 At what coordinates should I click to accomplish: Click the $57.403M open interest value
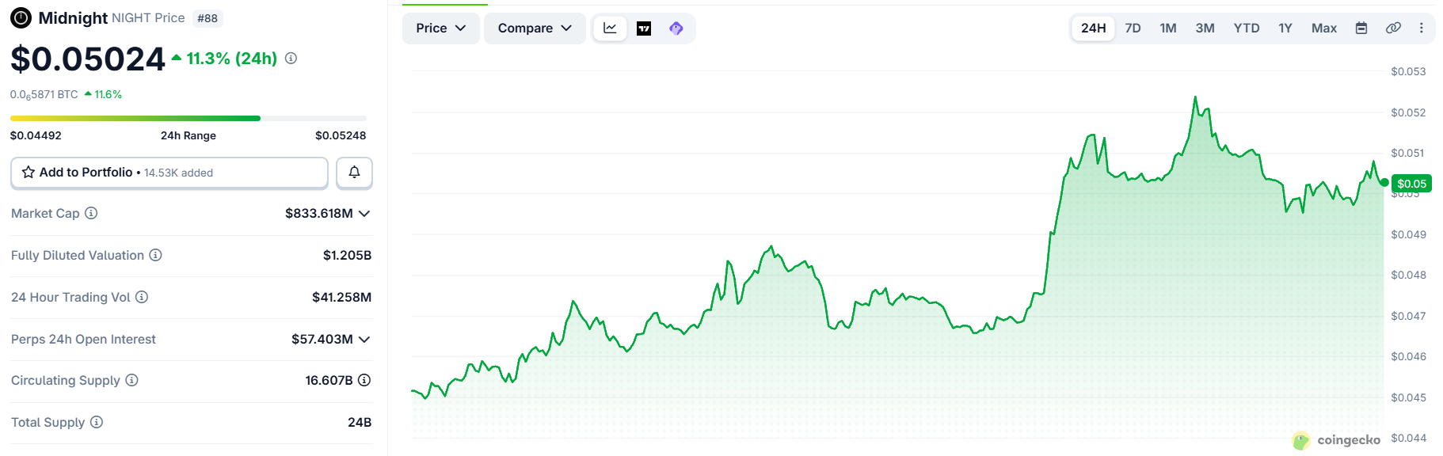pos(322,339)
